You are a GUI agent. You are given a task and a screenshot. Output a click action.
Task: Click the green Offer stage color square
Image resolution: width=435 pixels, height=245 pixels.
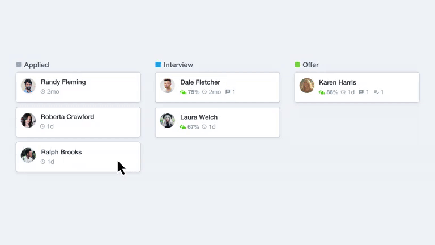pyautogui.click(x=297, y=65)
